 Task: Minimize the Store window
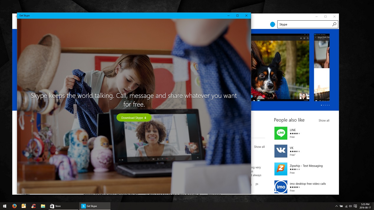point(316,16)
